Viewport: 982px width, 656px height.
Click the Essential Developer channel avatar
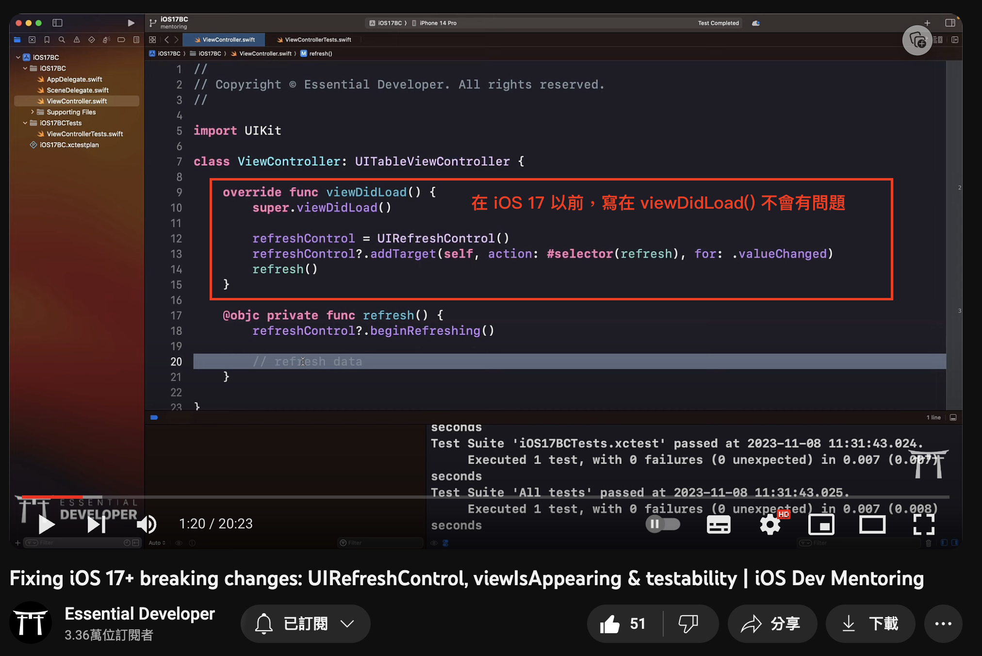pyautogui.click(x=30, y=623)
